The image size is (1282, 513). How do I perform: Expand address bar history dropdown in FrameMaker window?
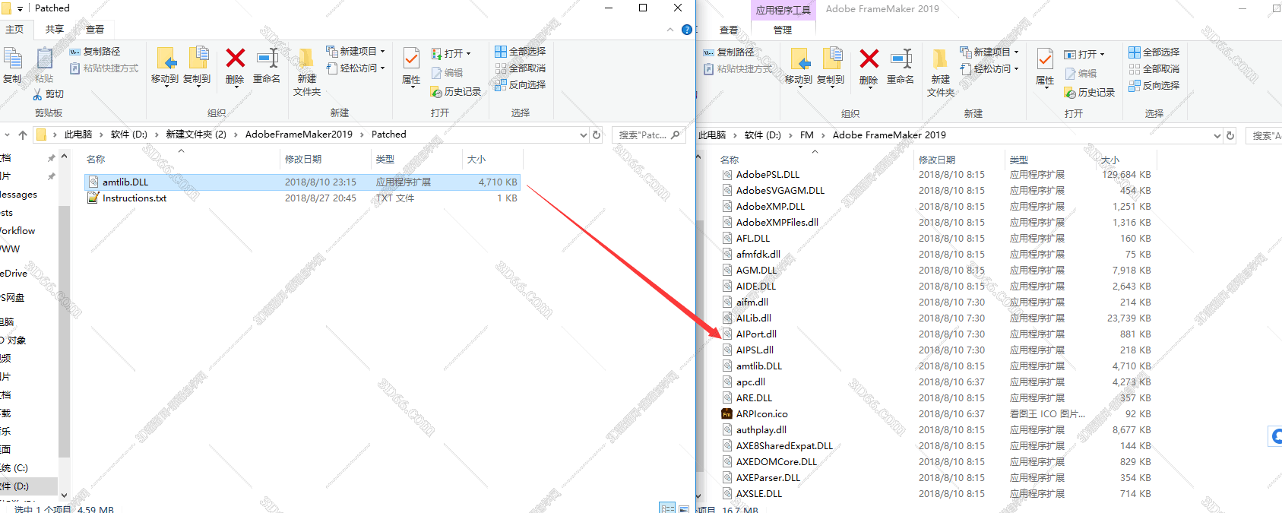(x=1217, y=136)
